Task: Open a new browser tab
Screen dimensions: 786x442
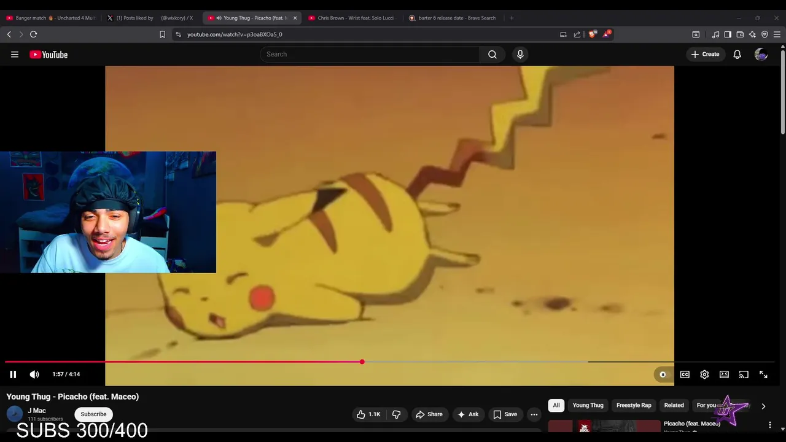Action: coord(512,18)
